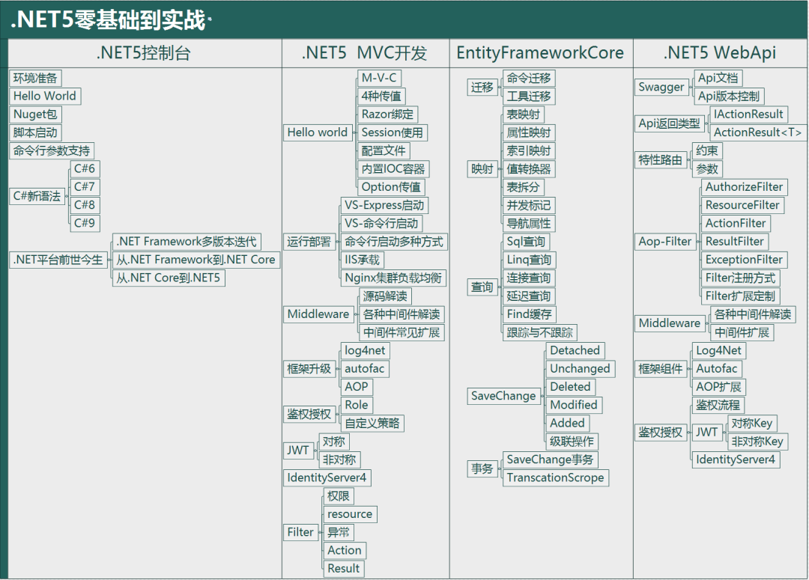The image size is (809, 580).
Task: Select the SaveChange事务 node
Action: [550, 460]
